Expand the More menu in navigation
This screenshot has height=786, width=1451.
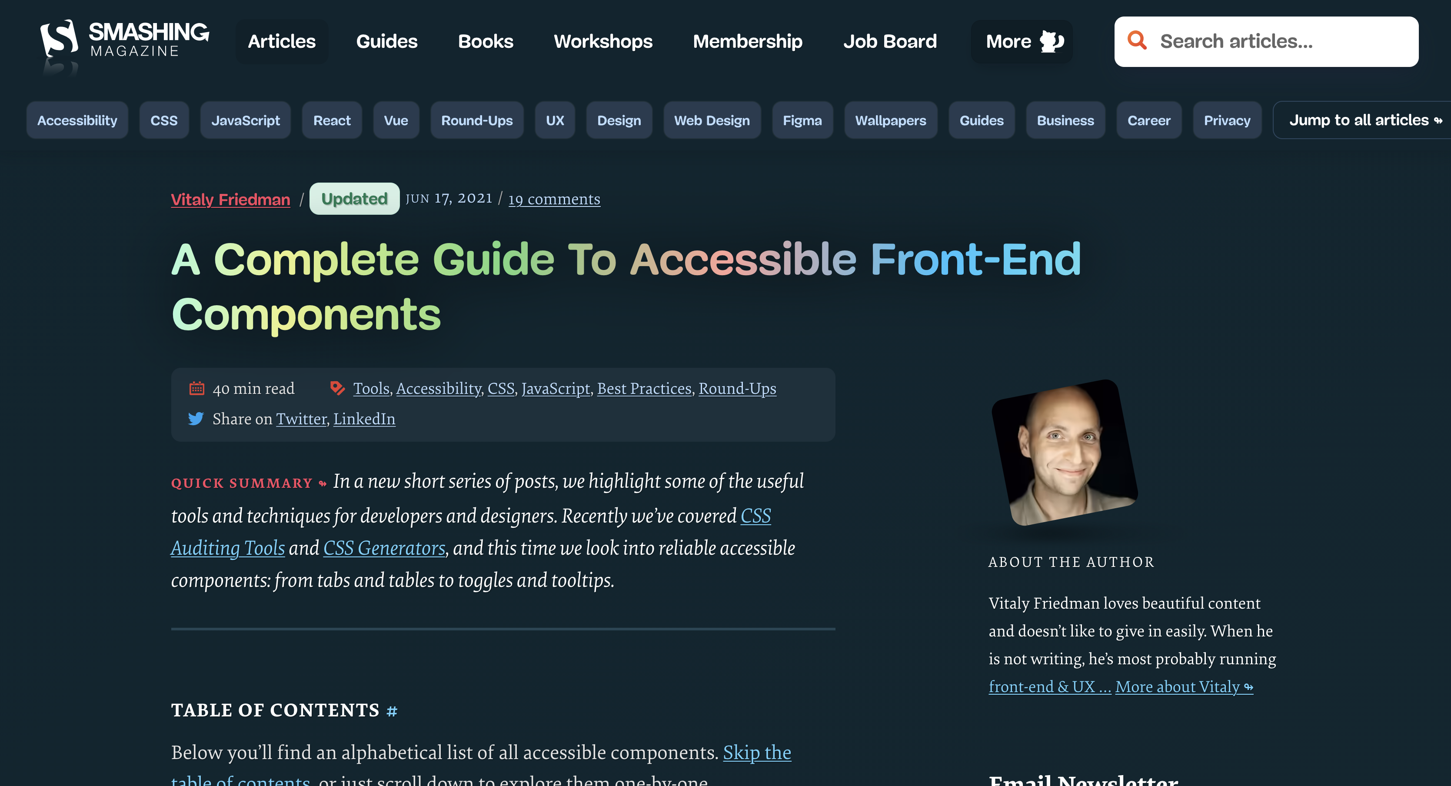coord(1021,41)
